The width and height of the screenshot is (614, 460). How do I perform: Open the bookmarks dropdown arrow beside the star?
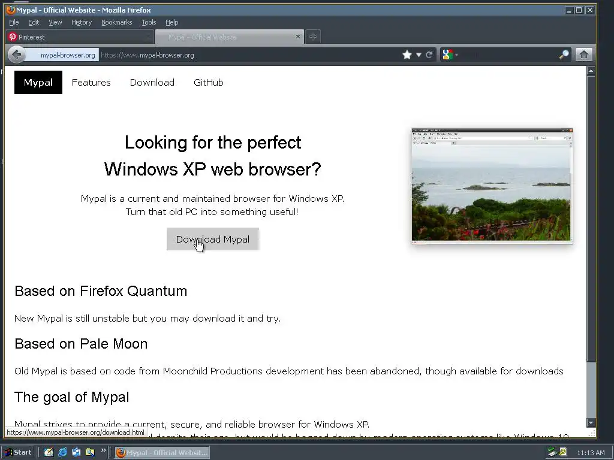click(419, 55)
